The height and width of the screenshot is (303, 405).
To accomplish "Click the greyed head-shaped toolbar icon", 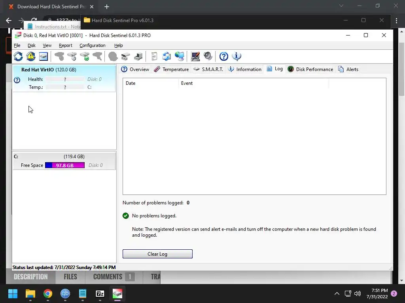I will [113, 56].
